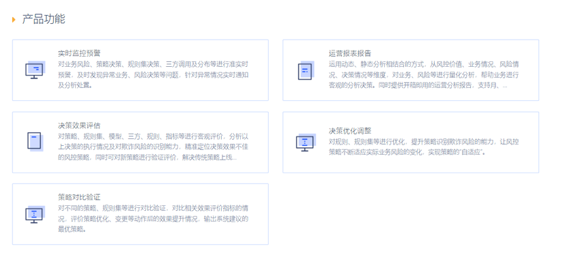Click the description starting 对策略、规则集、模型

(x=153, y=147)
